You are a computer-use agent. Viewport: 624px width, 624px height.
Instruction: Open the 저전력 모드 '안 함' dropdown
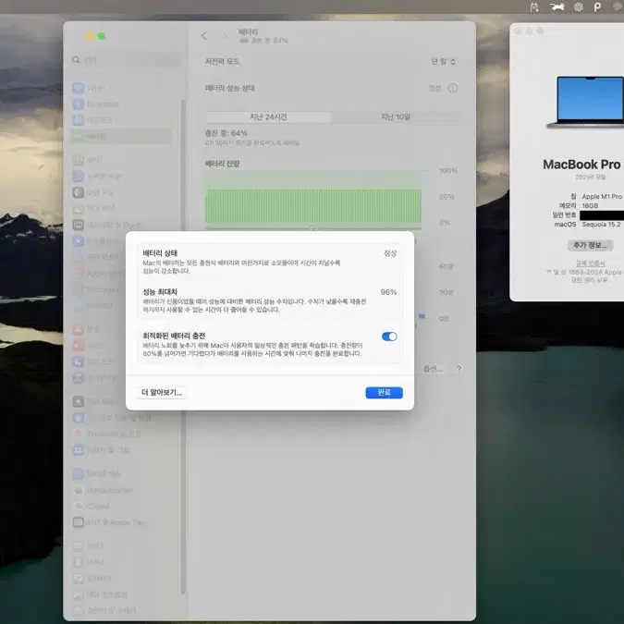pos(443,61)
